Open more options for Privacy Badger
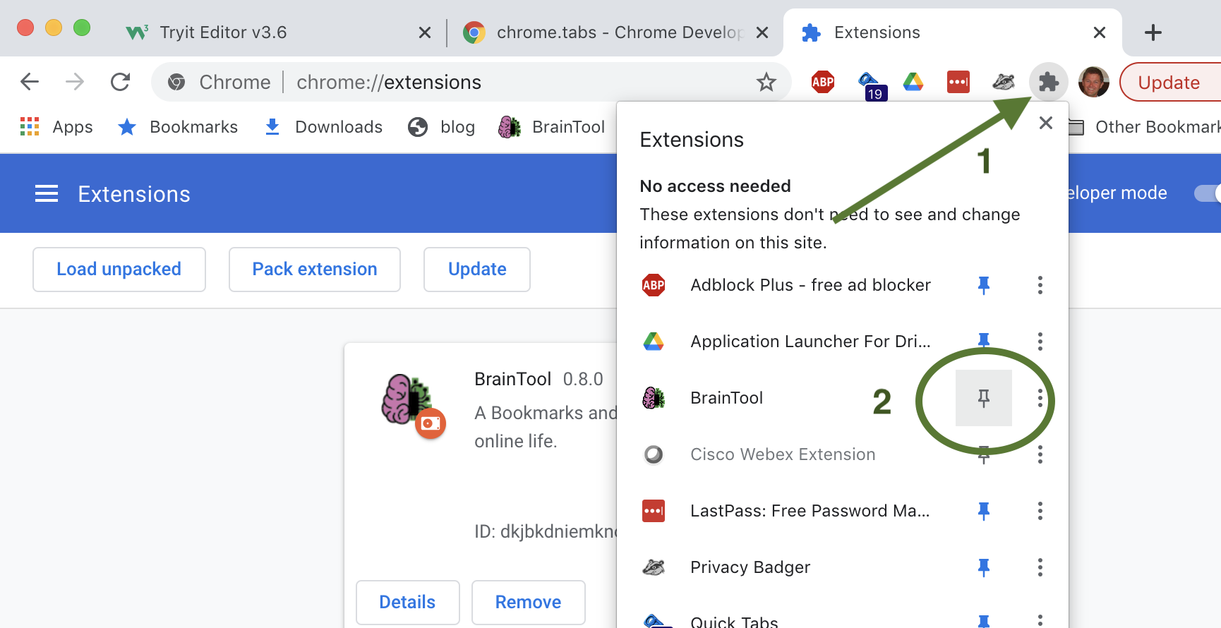The width and height of the screenshot is (1221, 628). coord(1040,567)
